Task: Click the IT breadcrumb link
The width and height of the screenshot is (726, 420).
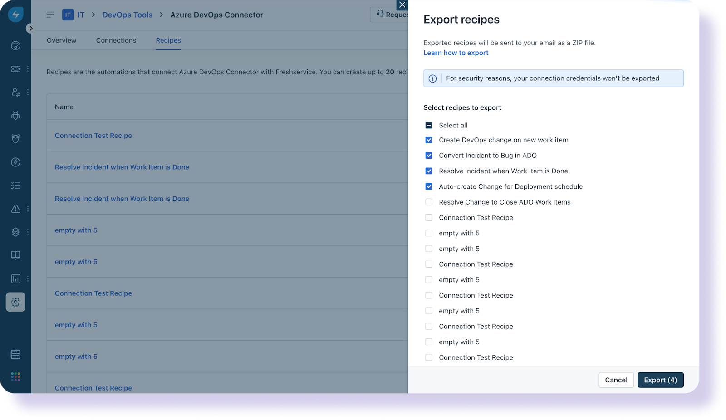Action: 81,15
